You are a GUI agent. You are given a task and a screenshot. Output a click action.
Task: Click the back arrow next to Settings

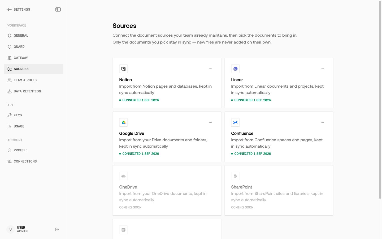coord(10,10)
